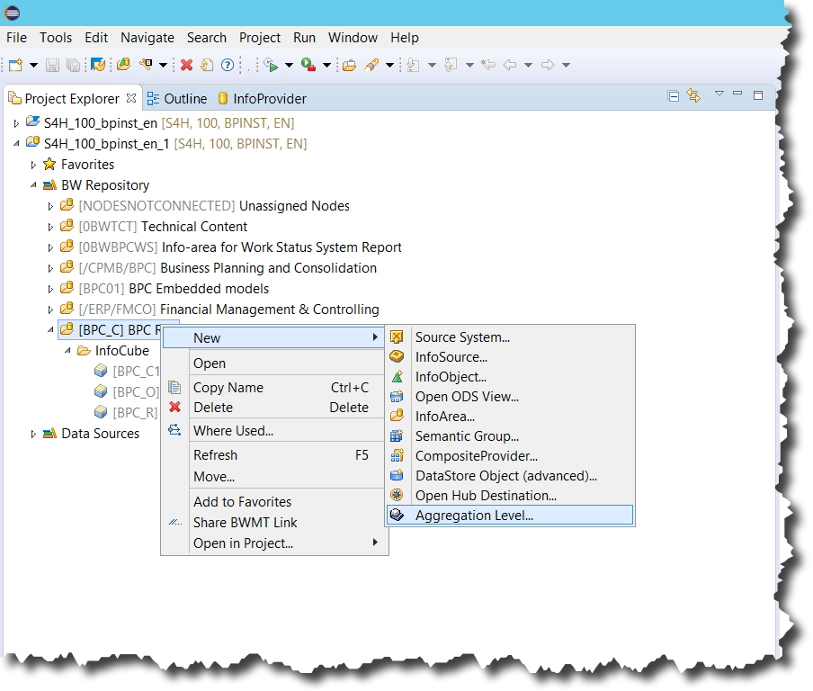Viewport: 813px width, 691px height.
Task: Choose Aggregation Level... from the New submenu
Action: 474,516
